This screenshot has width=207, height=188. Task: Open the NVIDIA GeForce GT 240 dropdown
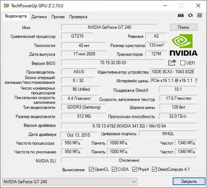[x=70, y=182]
